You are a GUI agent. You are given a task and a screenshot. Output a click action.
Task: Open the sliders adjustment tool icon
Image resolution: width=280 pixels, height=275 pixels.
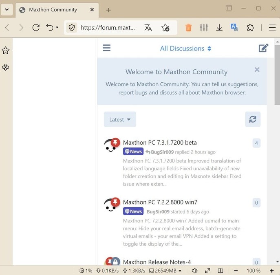coord(204,28)
